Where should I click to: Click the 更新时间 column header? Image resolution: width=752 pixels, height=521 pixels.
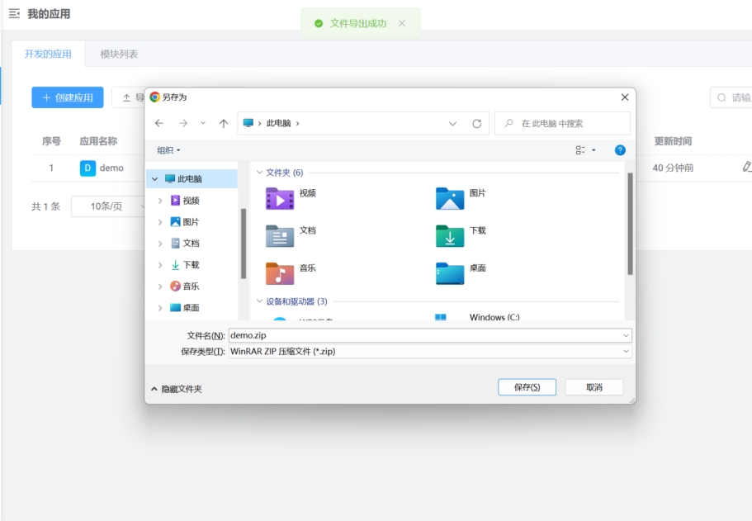pos(673,141)
